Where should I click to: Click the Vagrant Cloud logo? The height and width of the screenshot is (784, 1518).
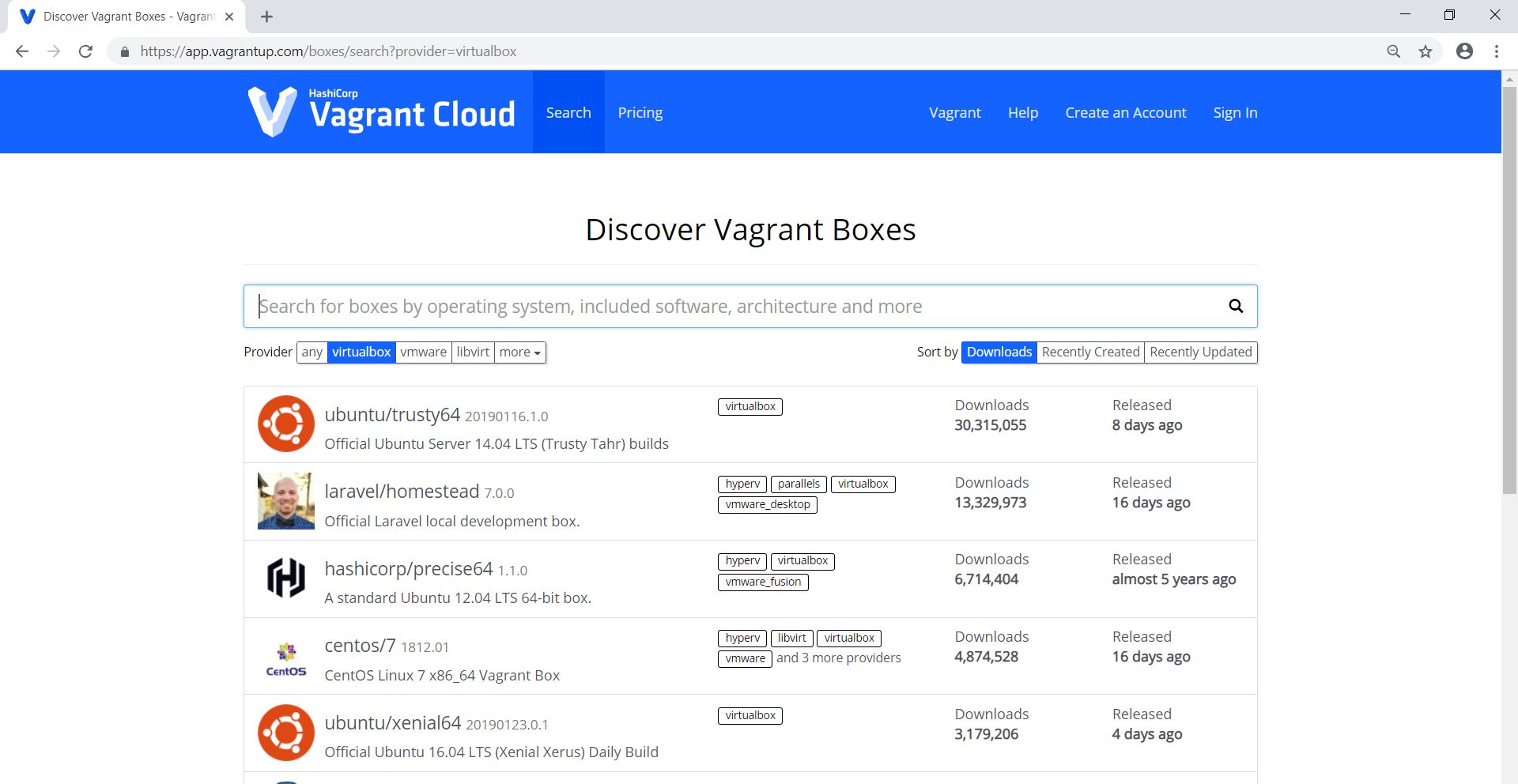tap(381, 112)
